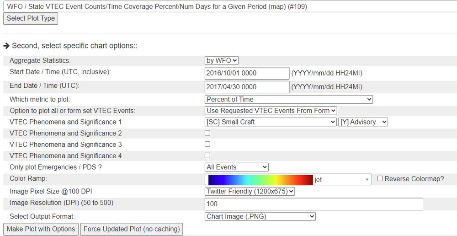Open the 'Percent of Time' metric dropdown
457x236 pixels.
289,99
